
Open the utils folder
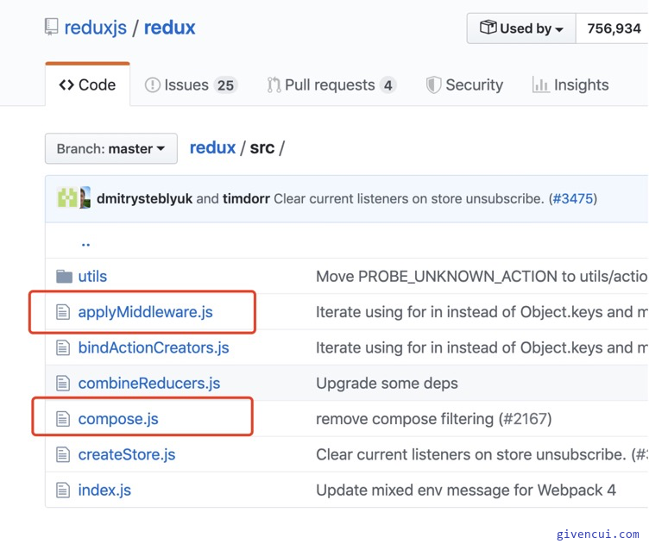point(92,276)
